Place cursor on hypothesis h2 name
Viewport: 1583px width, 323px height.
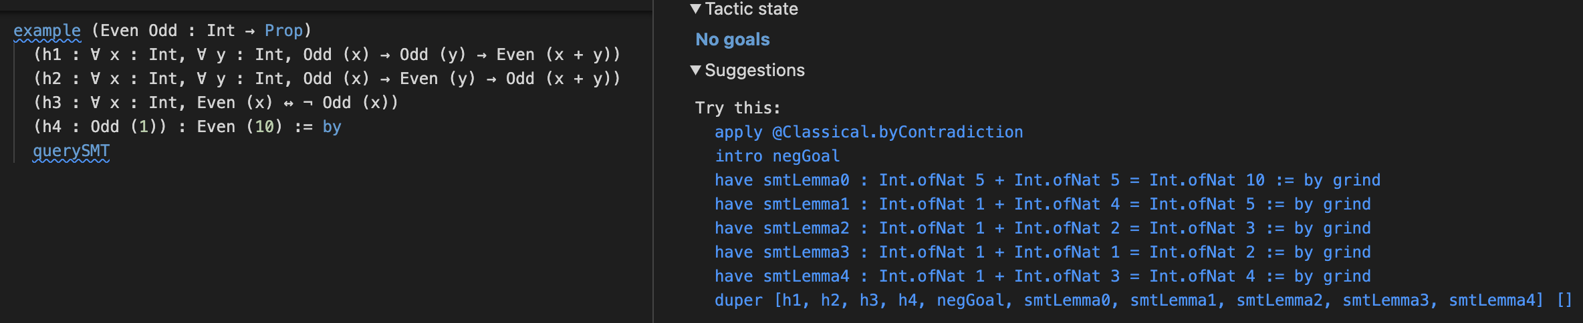[51, 79]
